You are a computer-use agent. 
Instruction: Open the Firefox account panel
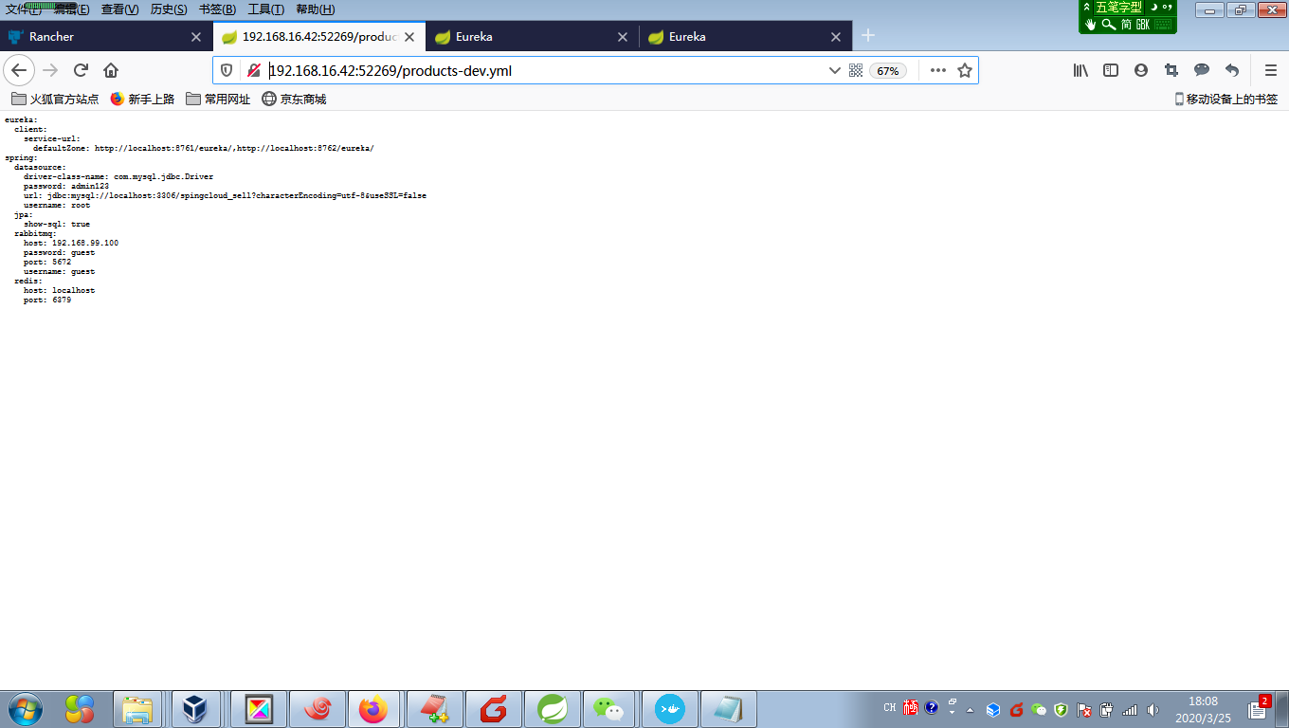click(x=1141, y=70)
